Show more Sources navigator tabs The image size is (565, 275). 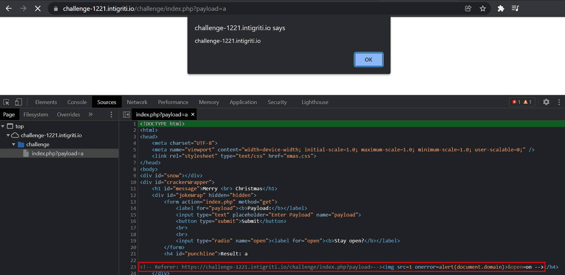[x=90, y=114]
